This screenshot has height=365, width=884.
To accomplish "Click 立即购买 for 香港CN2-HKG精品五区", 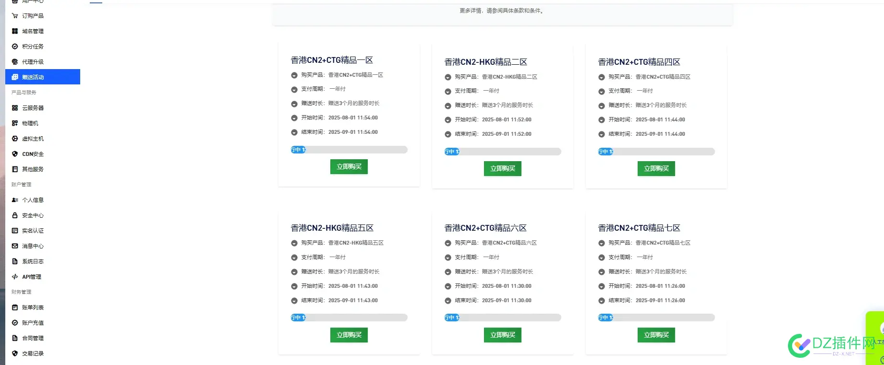I will coord(349,335).
